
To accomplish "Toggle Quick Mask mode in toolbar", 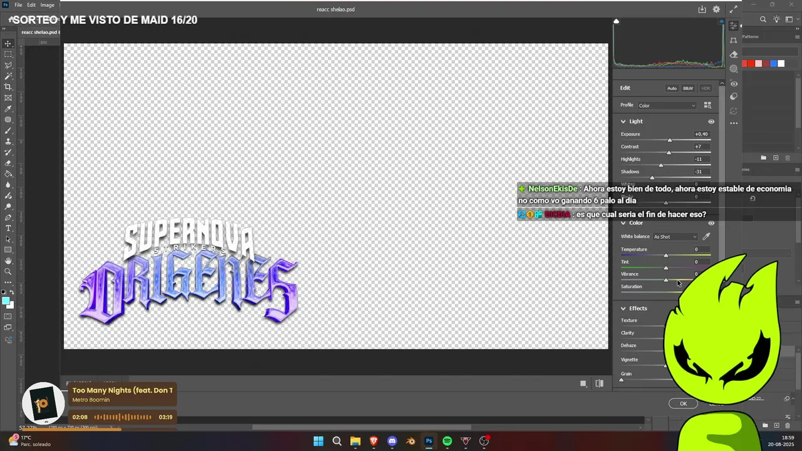I will click(8, 316).
